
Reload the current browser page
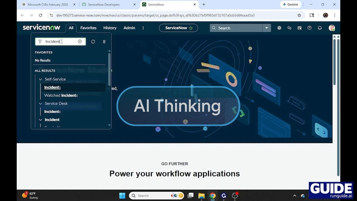coord(40,15)
